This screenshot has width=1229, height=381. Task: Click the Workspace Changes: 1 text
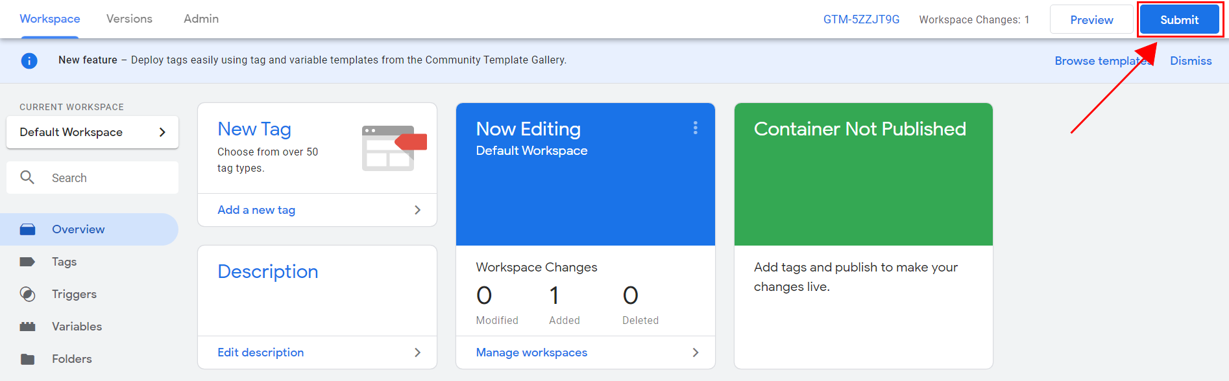(x=974, y=19)
